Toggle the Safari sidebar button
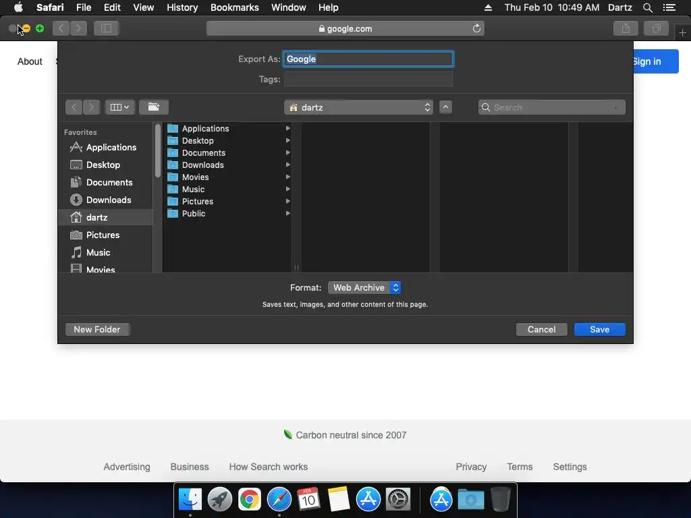The height and width of the screenshot is (518, 691). click(106, 28)
